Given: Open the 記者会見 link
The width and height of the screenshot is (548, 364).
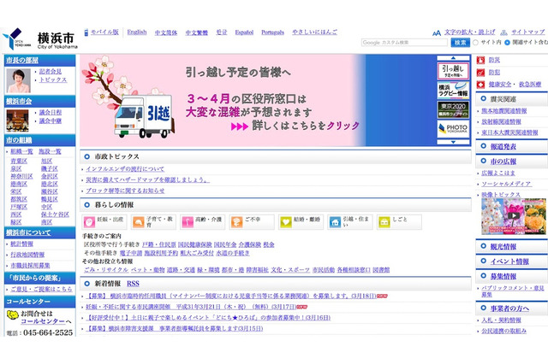Looking at the screenshot, I should [x=51, y=71].
